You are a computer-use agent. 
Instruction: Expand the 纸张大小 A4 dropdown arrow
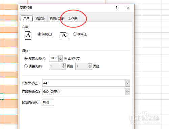[128, 83]
